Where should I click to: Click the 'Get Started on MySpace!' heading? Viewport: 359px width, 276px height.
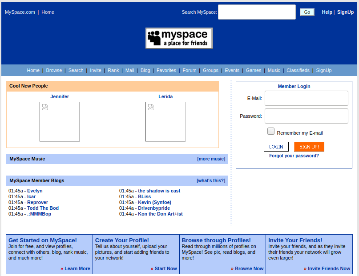pyautogui.click(x=43, y=240)
